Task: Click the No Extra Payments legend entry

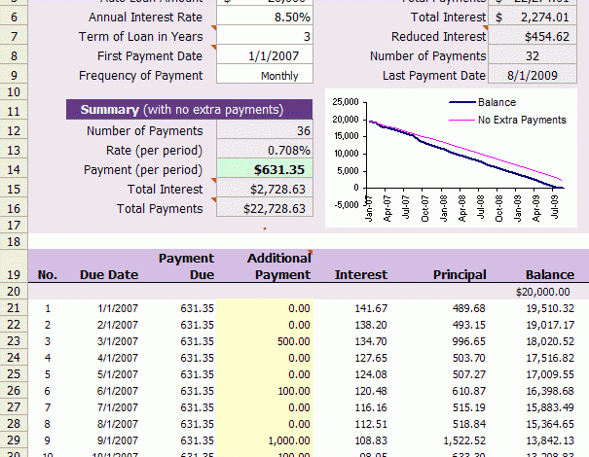Action: click(507, 120)
